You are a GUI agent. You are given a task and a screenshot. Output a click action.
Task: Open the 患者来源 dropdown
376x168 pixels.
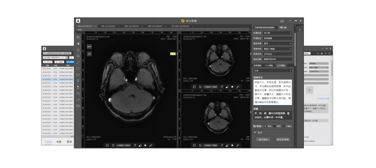(277, 43)
